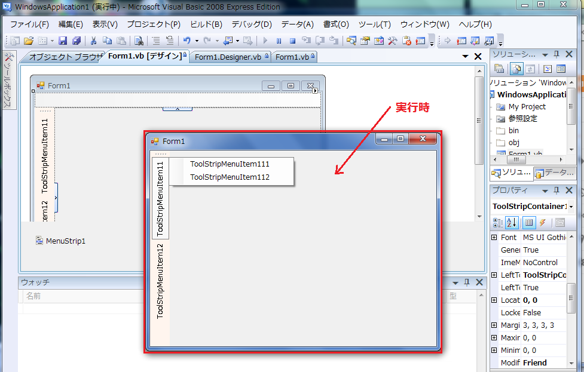The image size is (584, 372).
Task: Click the Copy icon in toolbar
Action: [107, 41]
